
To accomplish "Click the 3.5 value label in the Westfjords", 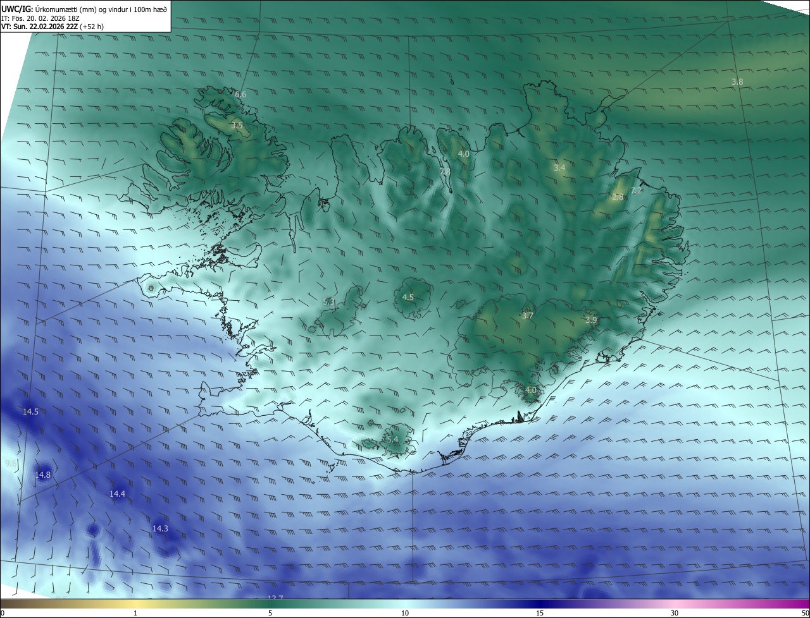I will click(237, 126).
